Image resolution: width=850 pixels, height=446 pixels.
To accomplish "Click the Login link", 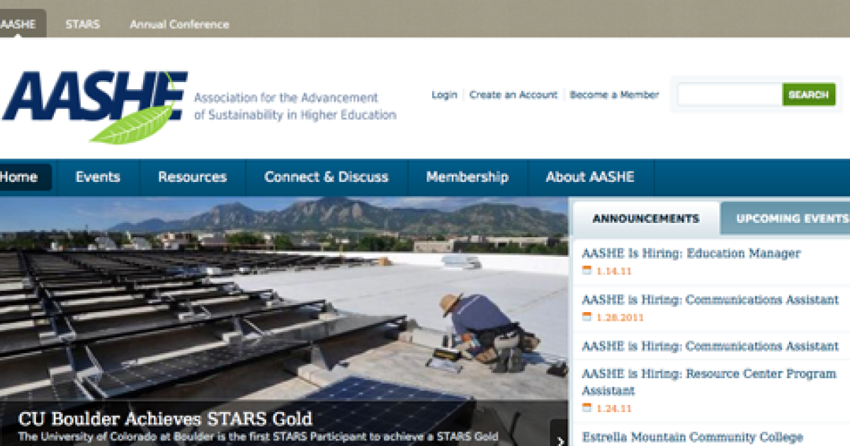I will point(446,94).
